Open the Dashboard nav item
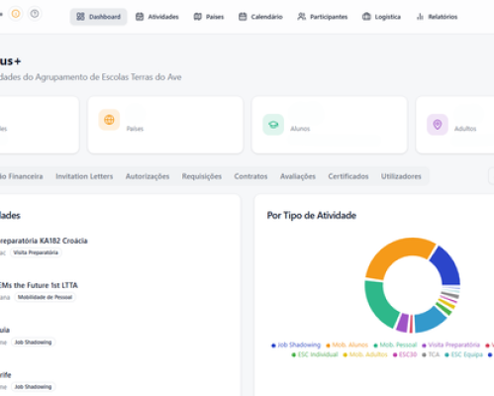Screen dimensions: 494x396 coord(98,17)
